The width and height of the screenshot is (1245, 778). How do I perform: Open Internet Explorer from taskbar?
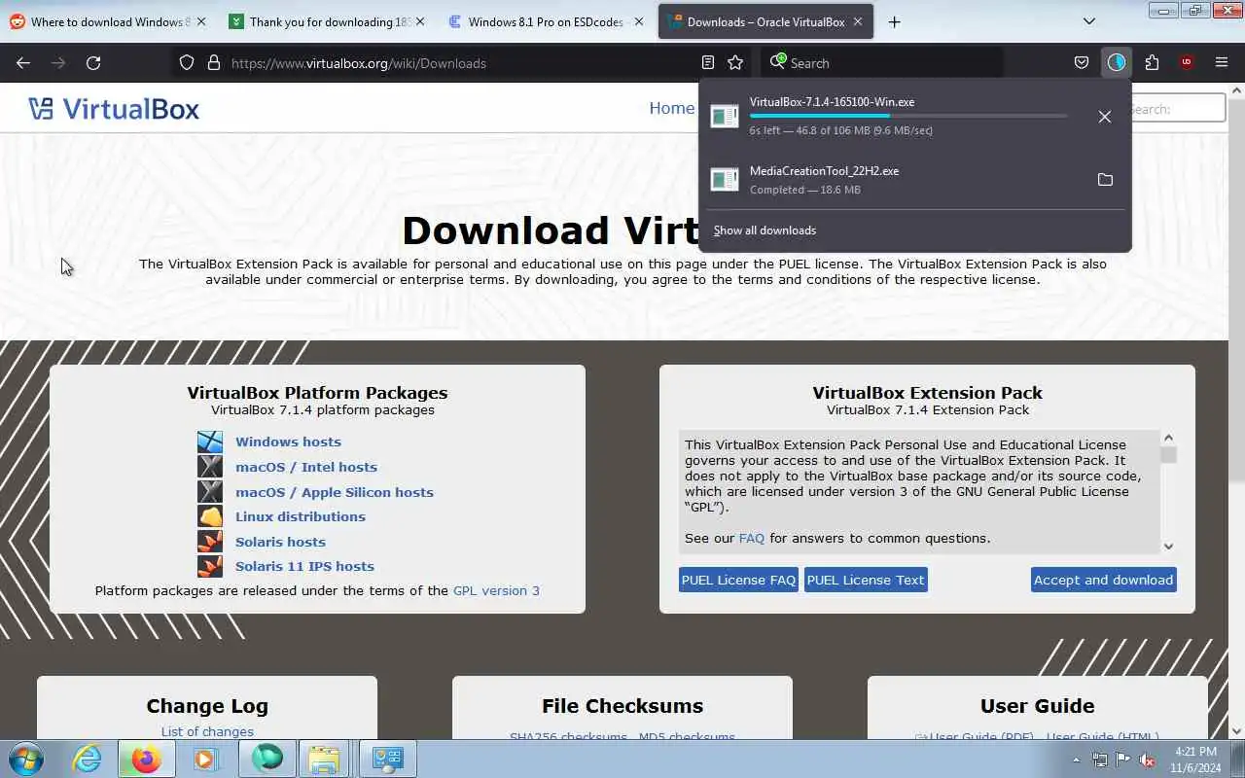pyautogui.click(x=88, y=759)
